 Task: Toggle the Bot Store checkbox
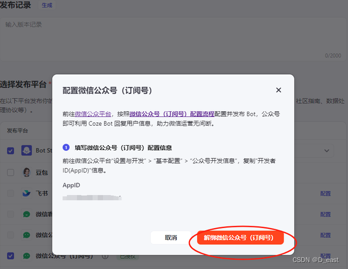pyautogui.click(x=10, y=151)
